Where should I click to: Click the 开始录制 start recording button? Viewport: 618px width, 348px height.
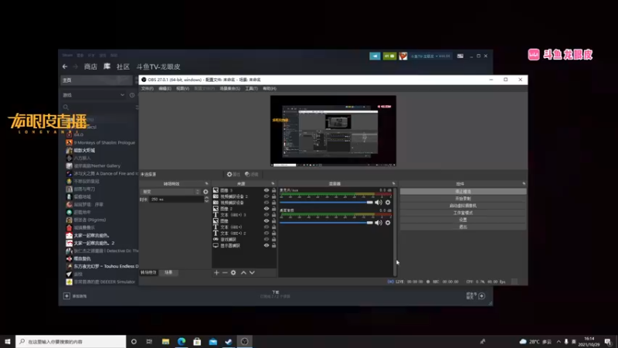pos(463,199)
